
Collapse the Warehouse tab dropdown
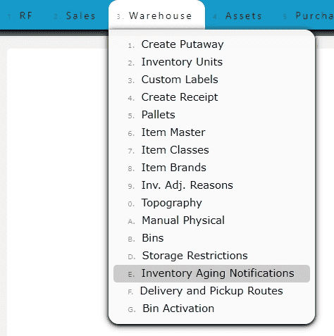click(156, 15)
